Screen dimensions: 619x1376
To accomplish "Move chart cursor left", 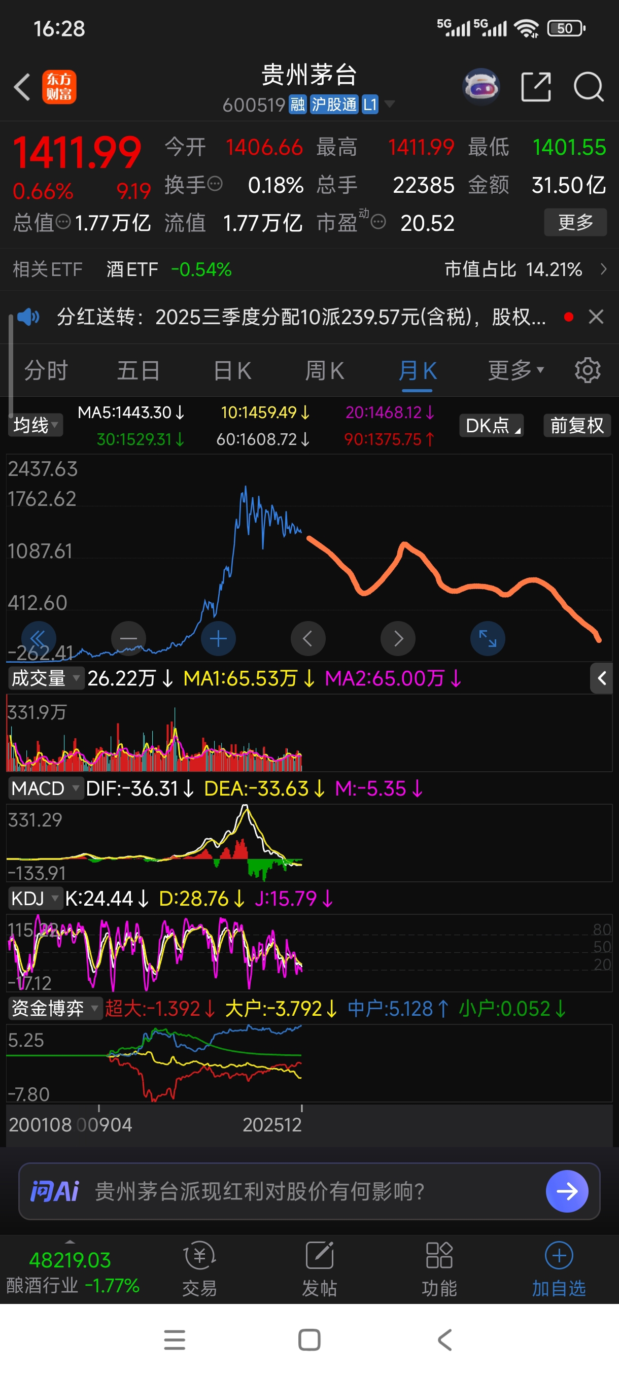I will coord(307,638).
